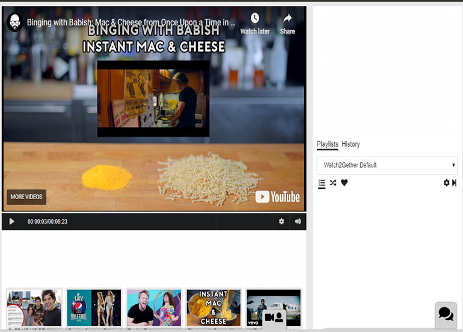Viewport: 463px width, 332px height.
Task: Click the MORE VIDEOS button
Action: 26,197
